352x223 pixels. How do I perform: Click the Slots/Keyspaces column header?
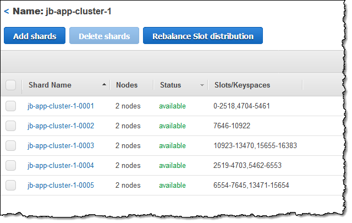tap(242, 85)
